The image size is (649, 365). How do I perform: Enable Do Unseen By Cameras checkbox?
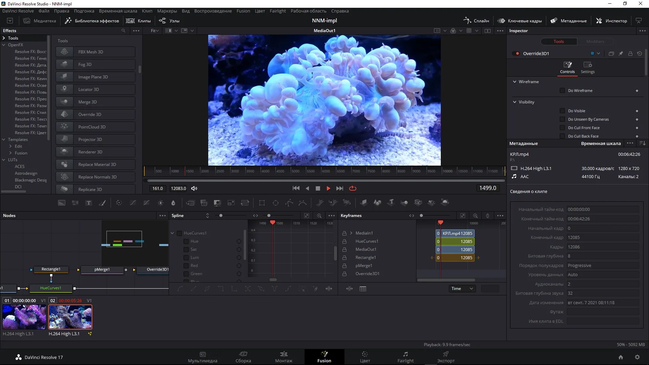[562, 119]
